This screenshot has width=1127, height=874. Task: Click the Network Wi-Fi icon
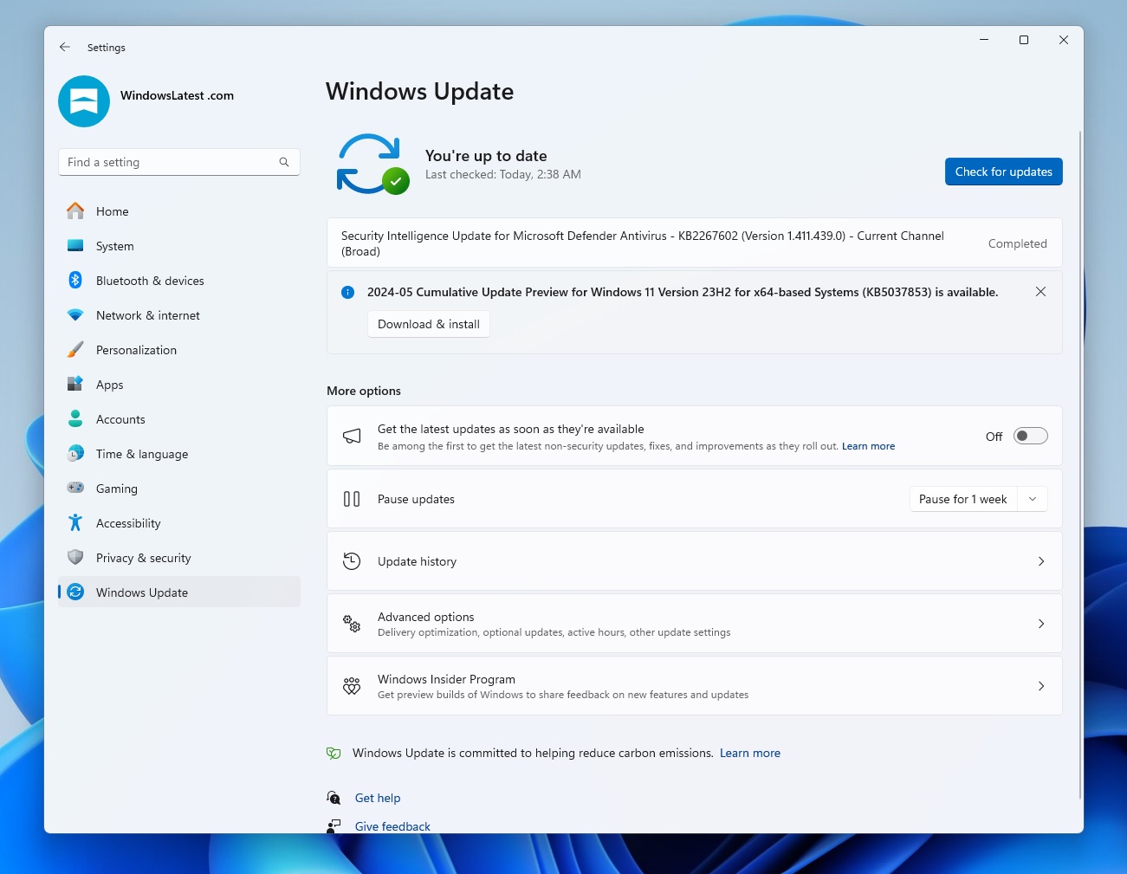tap(75, 315)
